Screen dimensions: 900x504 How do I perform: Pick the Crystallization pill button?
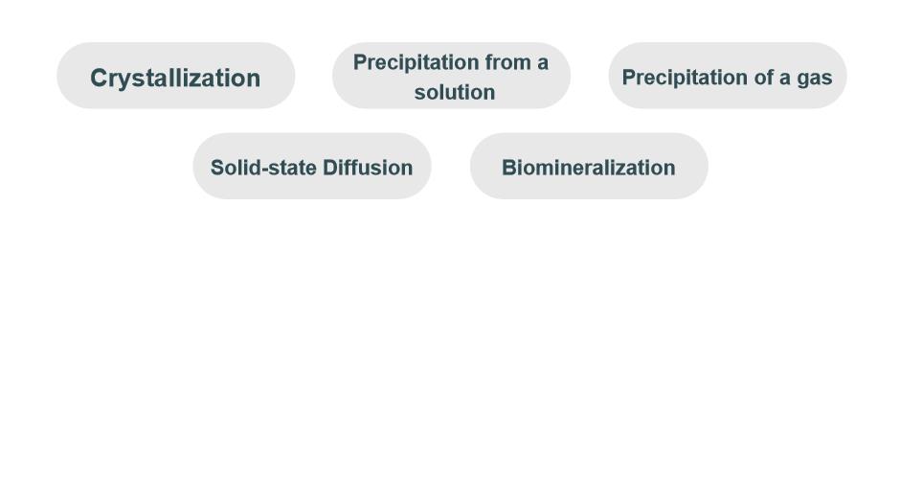(x=175, y=76)
